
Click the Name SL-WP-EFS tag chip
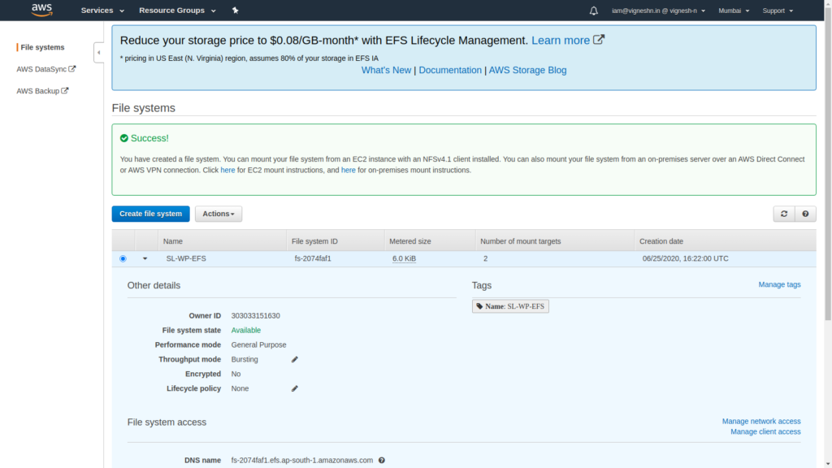click(510, 306)
